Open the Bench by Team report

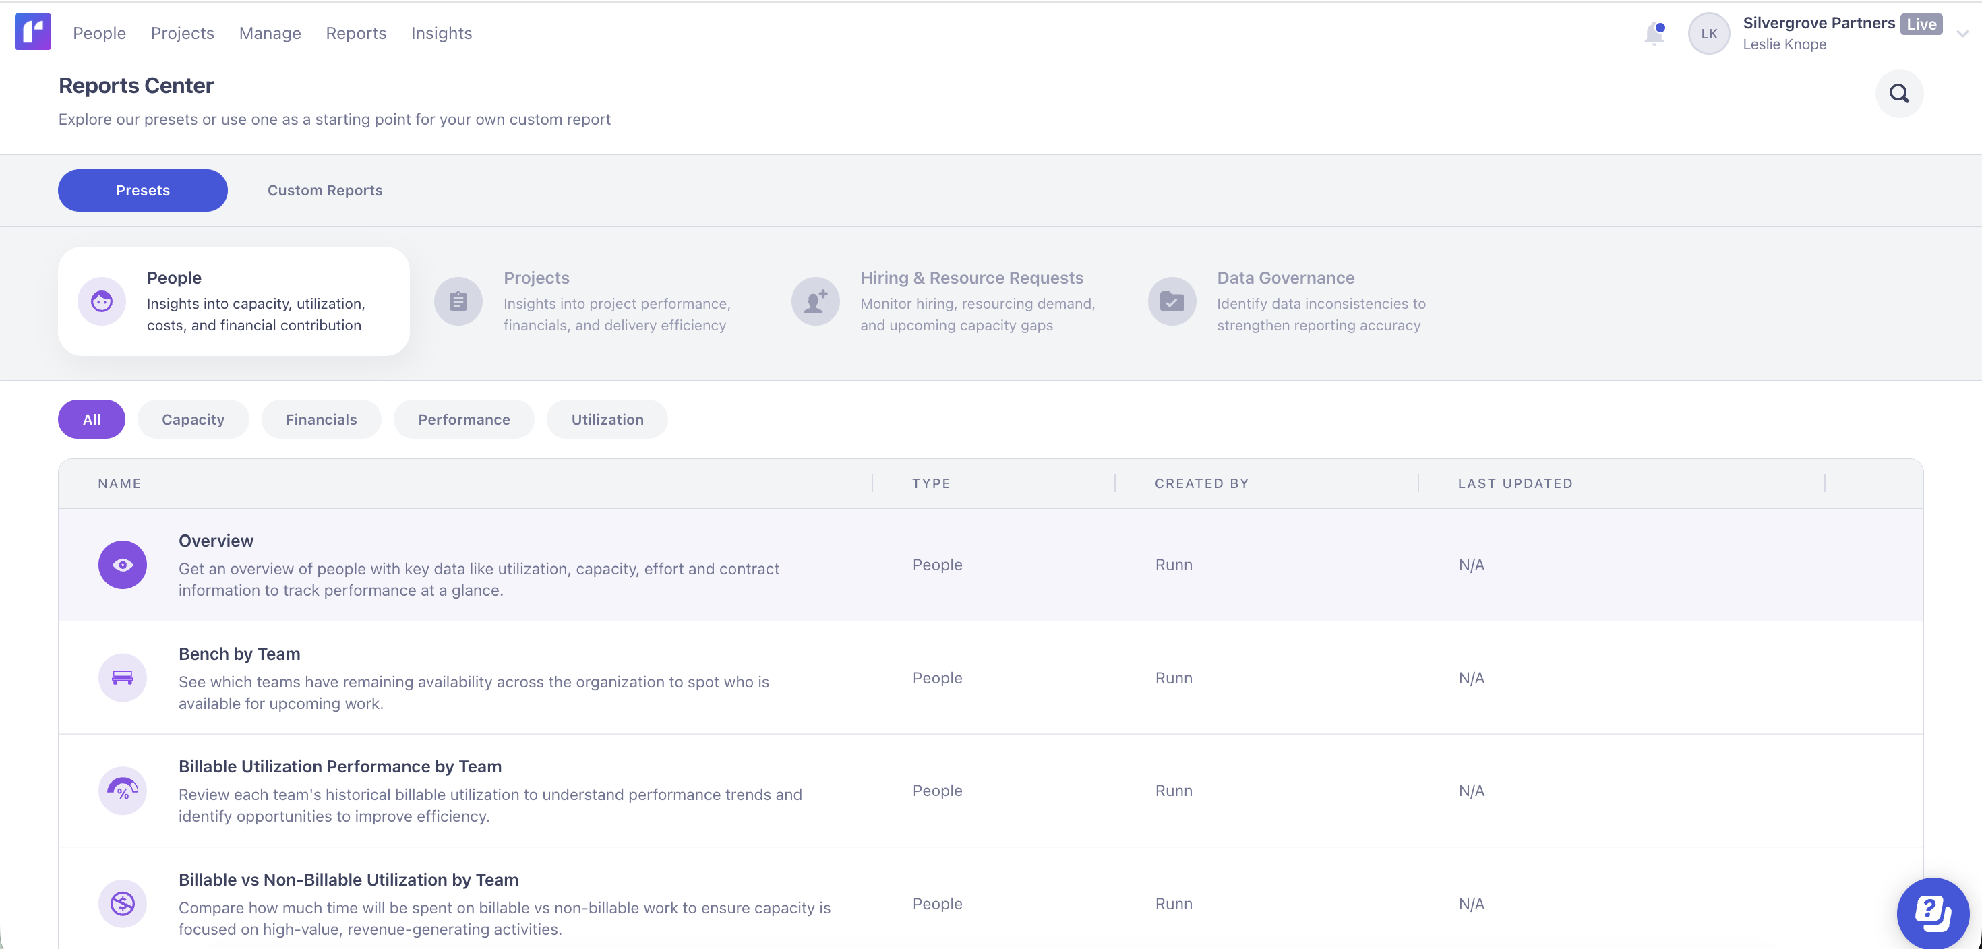click(239, 654)
